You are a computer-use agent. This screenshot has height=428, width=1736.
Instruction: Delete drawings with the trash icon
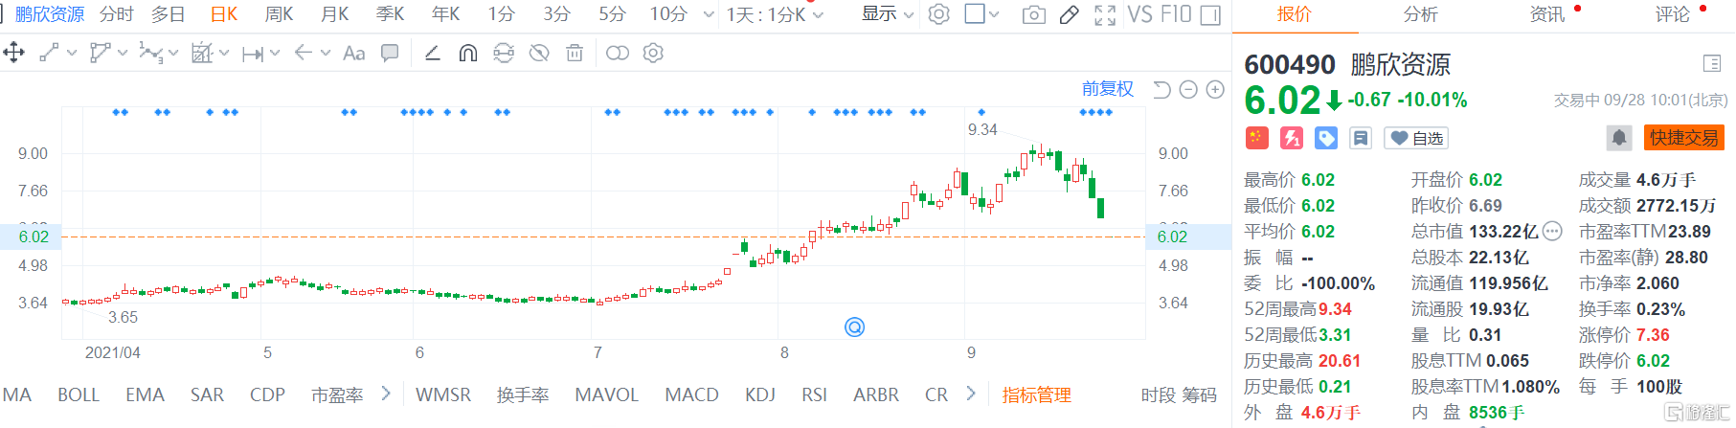[x=575, y=53]
